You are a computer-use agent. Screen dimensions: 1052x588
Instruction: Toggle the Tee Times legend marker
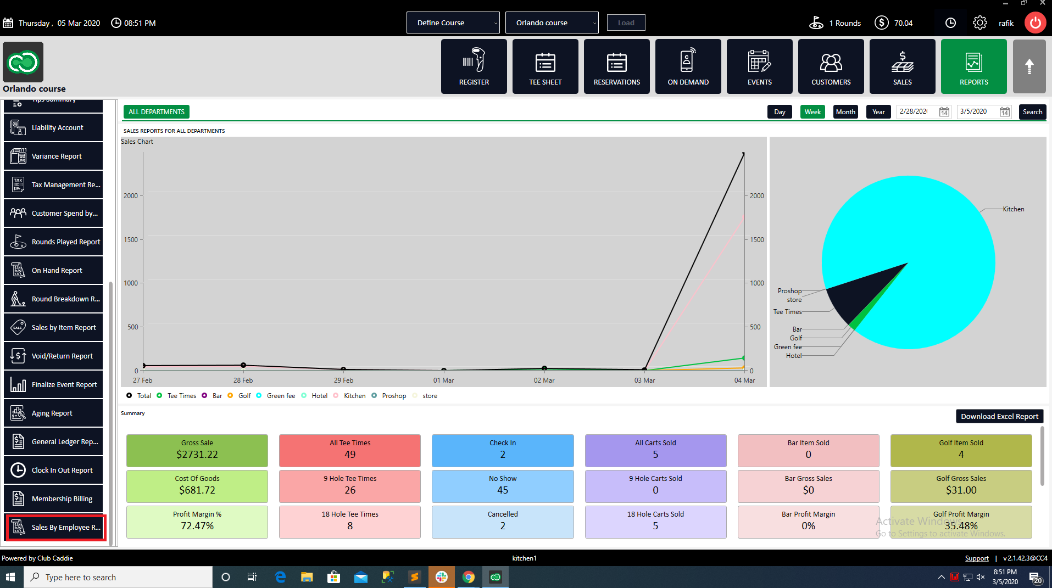159,396
